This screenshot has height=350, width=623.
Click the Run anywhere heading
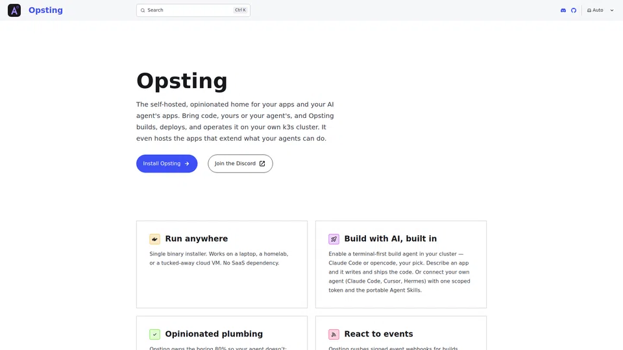click(x=196, y=239)
